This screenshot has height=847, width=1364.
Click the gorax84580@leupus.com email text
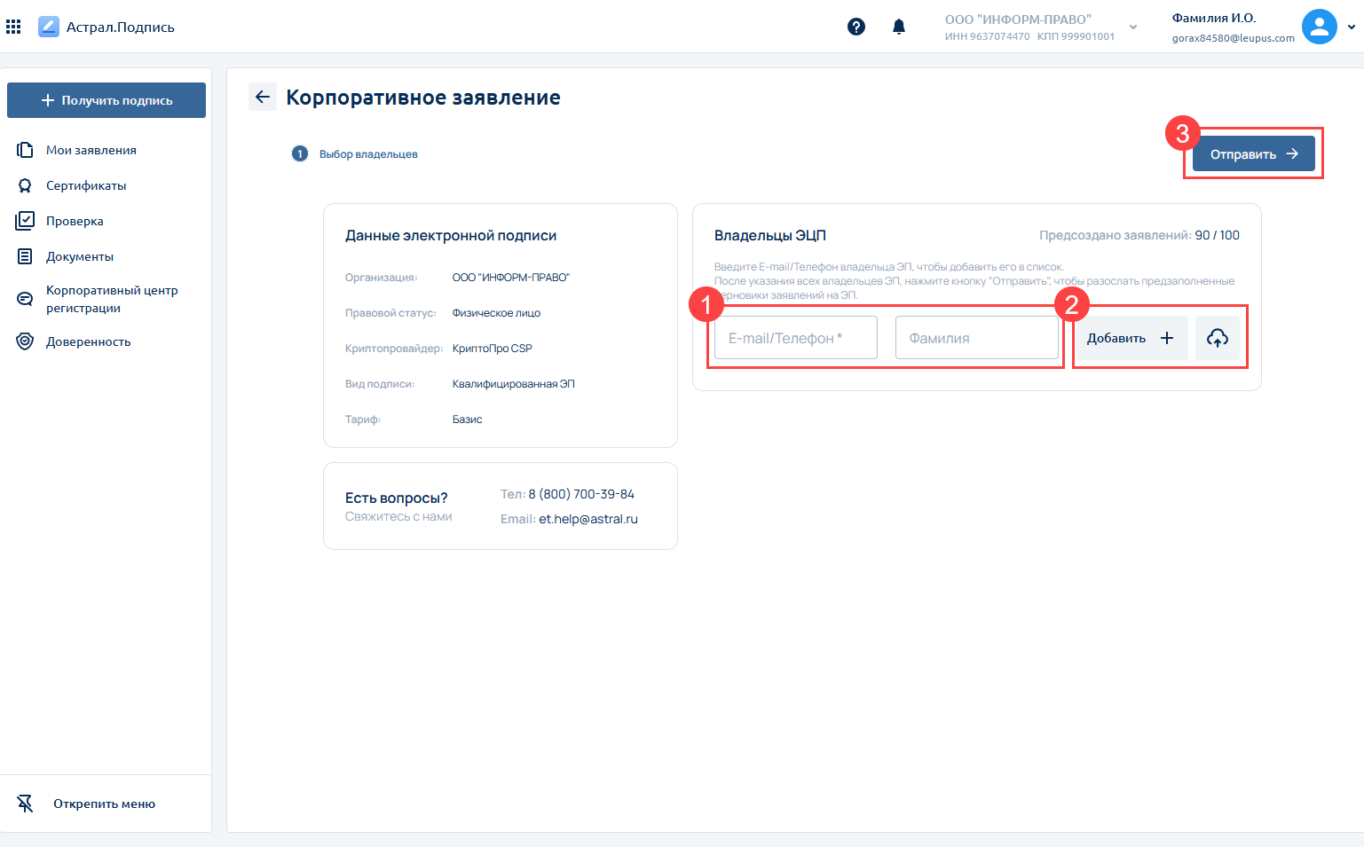pos(1233,38)
